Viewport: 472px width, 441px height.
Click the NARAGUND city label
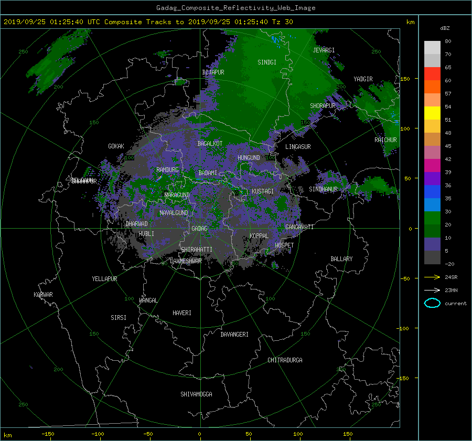point(177,195)
